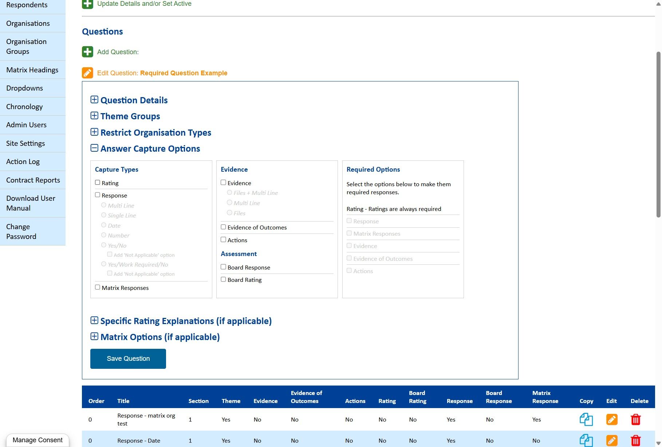Select the Yes/No response radio option

(x=104, y=245)
